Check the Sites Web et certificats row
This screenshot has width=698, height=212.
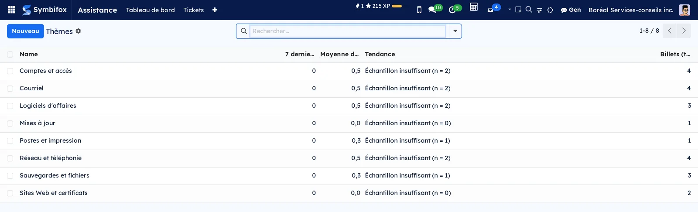(10, 193)
